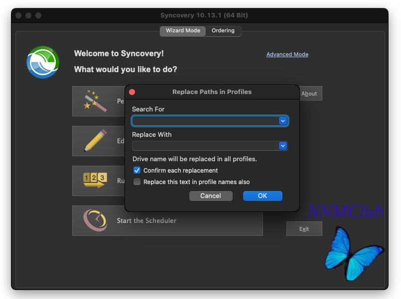The width and height of the screenshot is (401, 299).
Task: Click the Syncovery logo icon
Action: 43,62
